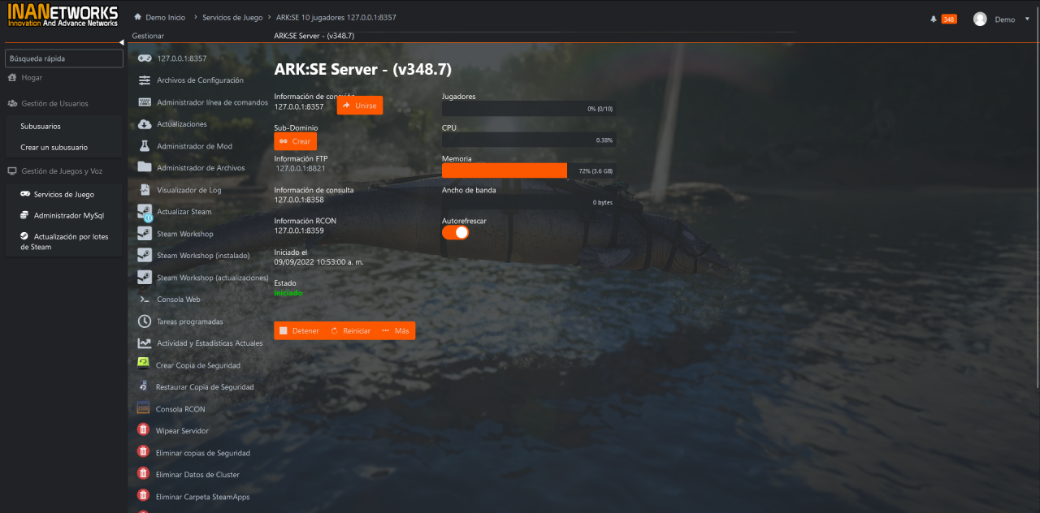Click the Administrador de Archivos folder icon
1040x513 pixels.
pyautogui.click(x=145, y=167)
